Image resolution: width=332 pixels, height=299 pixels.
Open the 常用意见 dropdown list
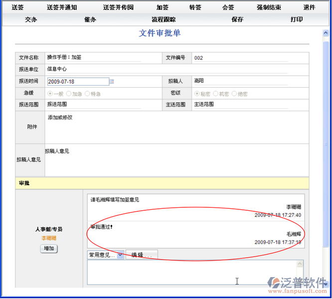coord(120,255)
